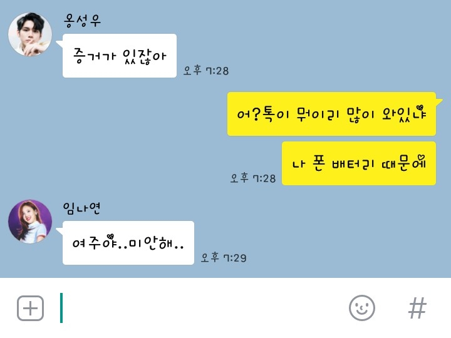Tap yellow bubble '어?톡이 뭐이리 많이 와있냐'
The height and width of the screenshot is (338, 451).
pyautogui.click(x=331, y=114)
